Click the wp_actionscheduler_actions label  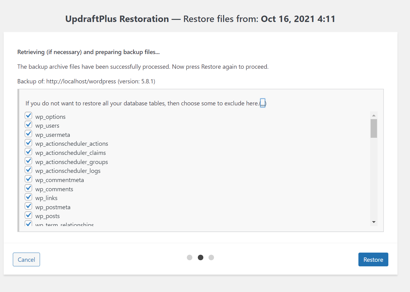coord(72,144)
